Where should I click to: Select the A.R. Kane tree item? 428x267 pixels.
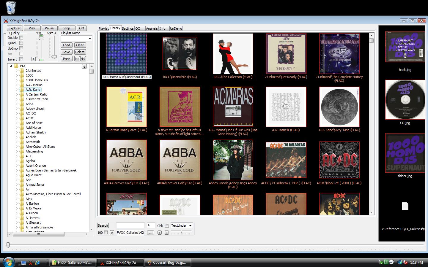point(33,90)
